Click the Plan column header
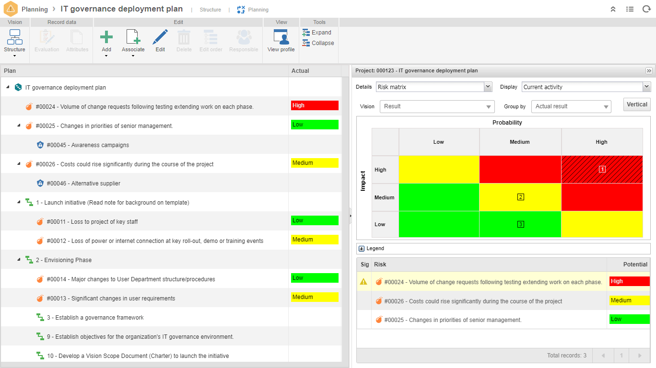The width and height of the screenshot is (656, 368). pyautogui.click(x=144, y=71)
